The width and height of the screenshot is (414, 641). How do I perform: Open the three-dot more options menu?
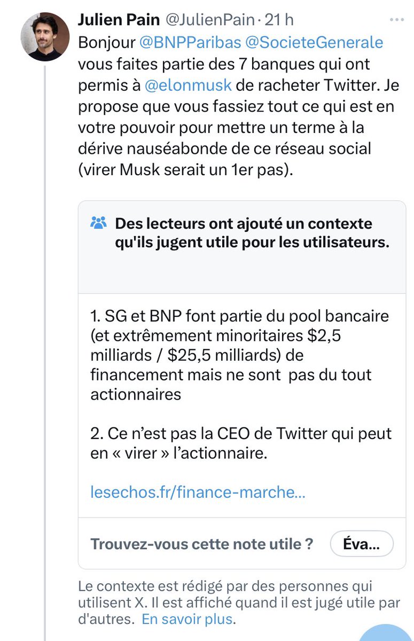pyautogui.click(x=397, y=20)
